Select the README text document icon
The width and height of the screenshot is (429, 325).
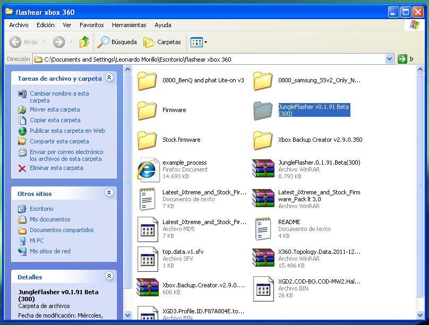[x=263, y=229]
